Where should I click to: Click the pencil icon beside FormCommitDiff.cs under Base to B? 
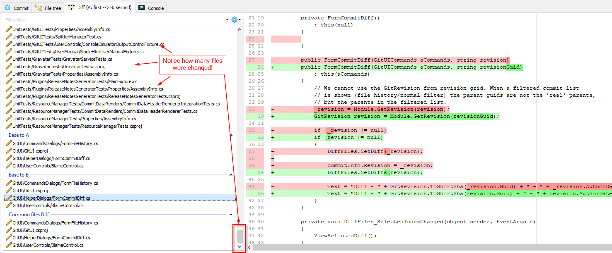[9, 198]
